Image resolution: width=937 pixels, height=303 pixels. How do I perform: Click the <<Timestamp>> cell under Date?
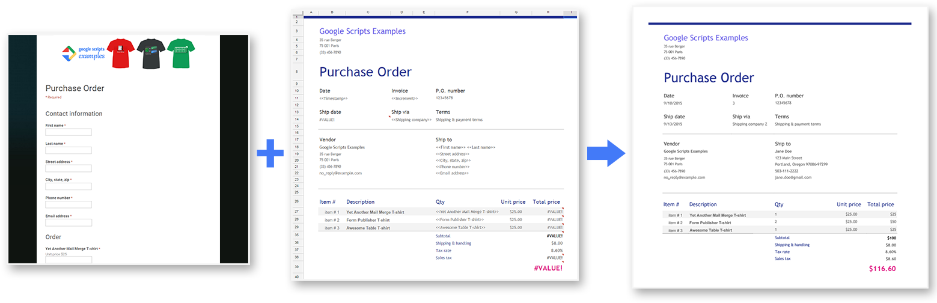point(334,98)
